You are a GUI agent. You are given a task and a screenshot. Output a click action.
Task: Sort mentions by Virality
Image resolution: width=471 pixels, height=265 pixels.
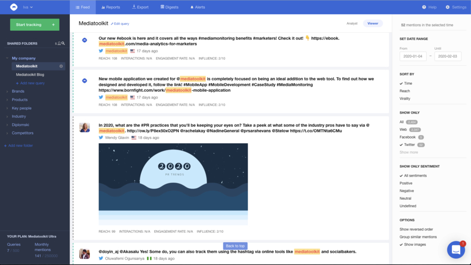405,99
